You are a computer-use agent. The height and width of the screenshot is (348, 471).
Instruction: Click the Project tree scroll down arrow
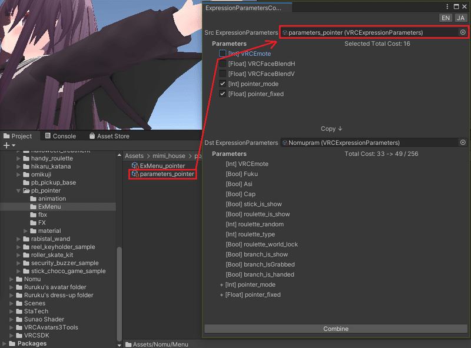coord(120,345)
